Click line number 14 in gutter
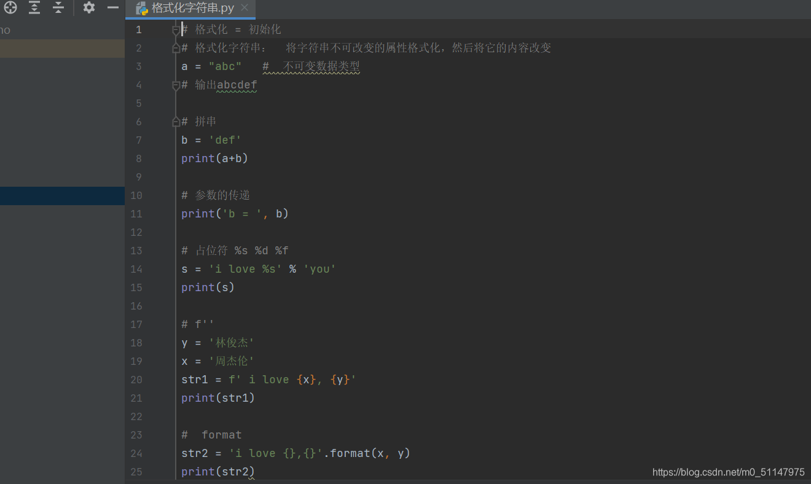 point(136,269)
